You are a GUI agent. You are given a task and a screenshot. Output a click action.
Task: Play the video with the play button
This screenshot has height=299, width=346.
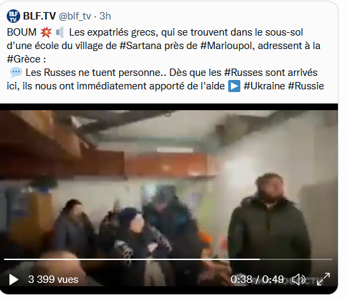coord(13,280)
